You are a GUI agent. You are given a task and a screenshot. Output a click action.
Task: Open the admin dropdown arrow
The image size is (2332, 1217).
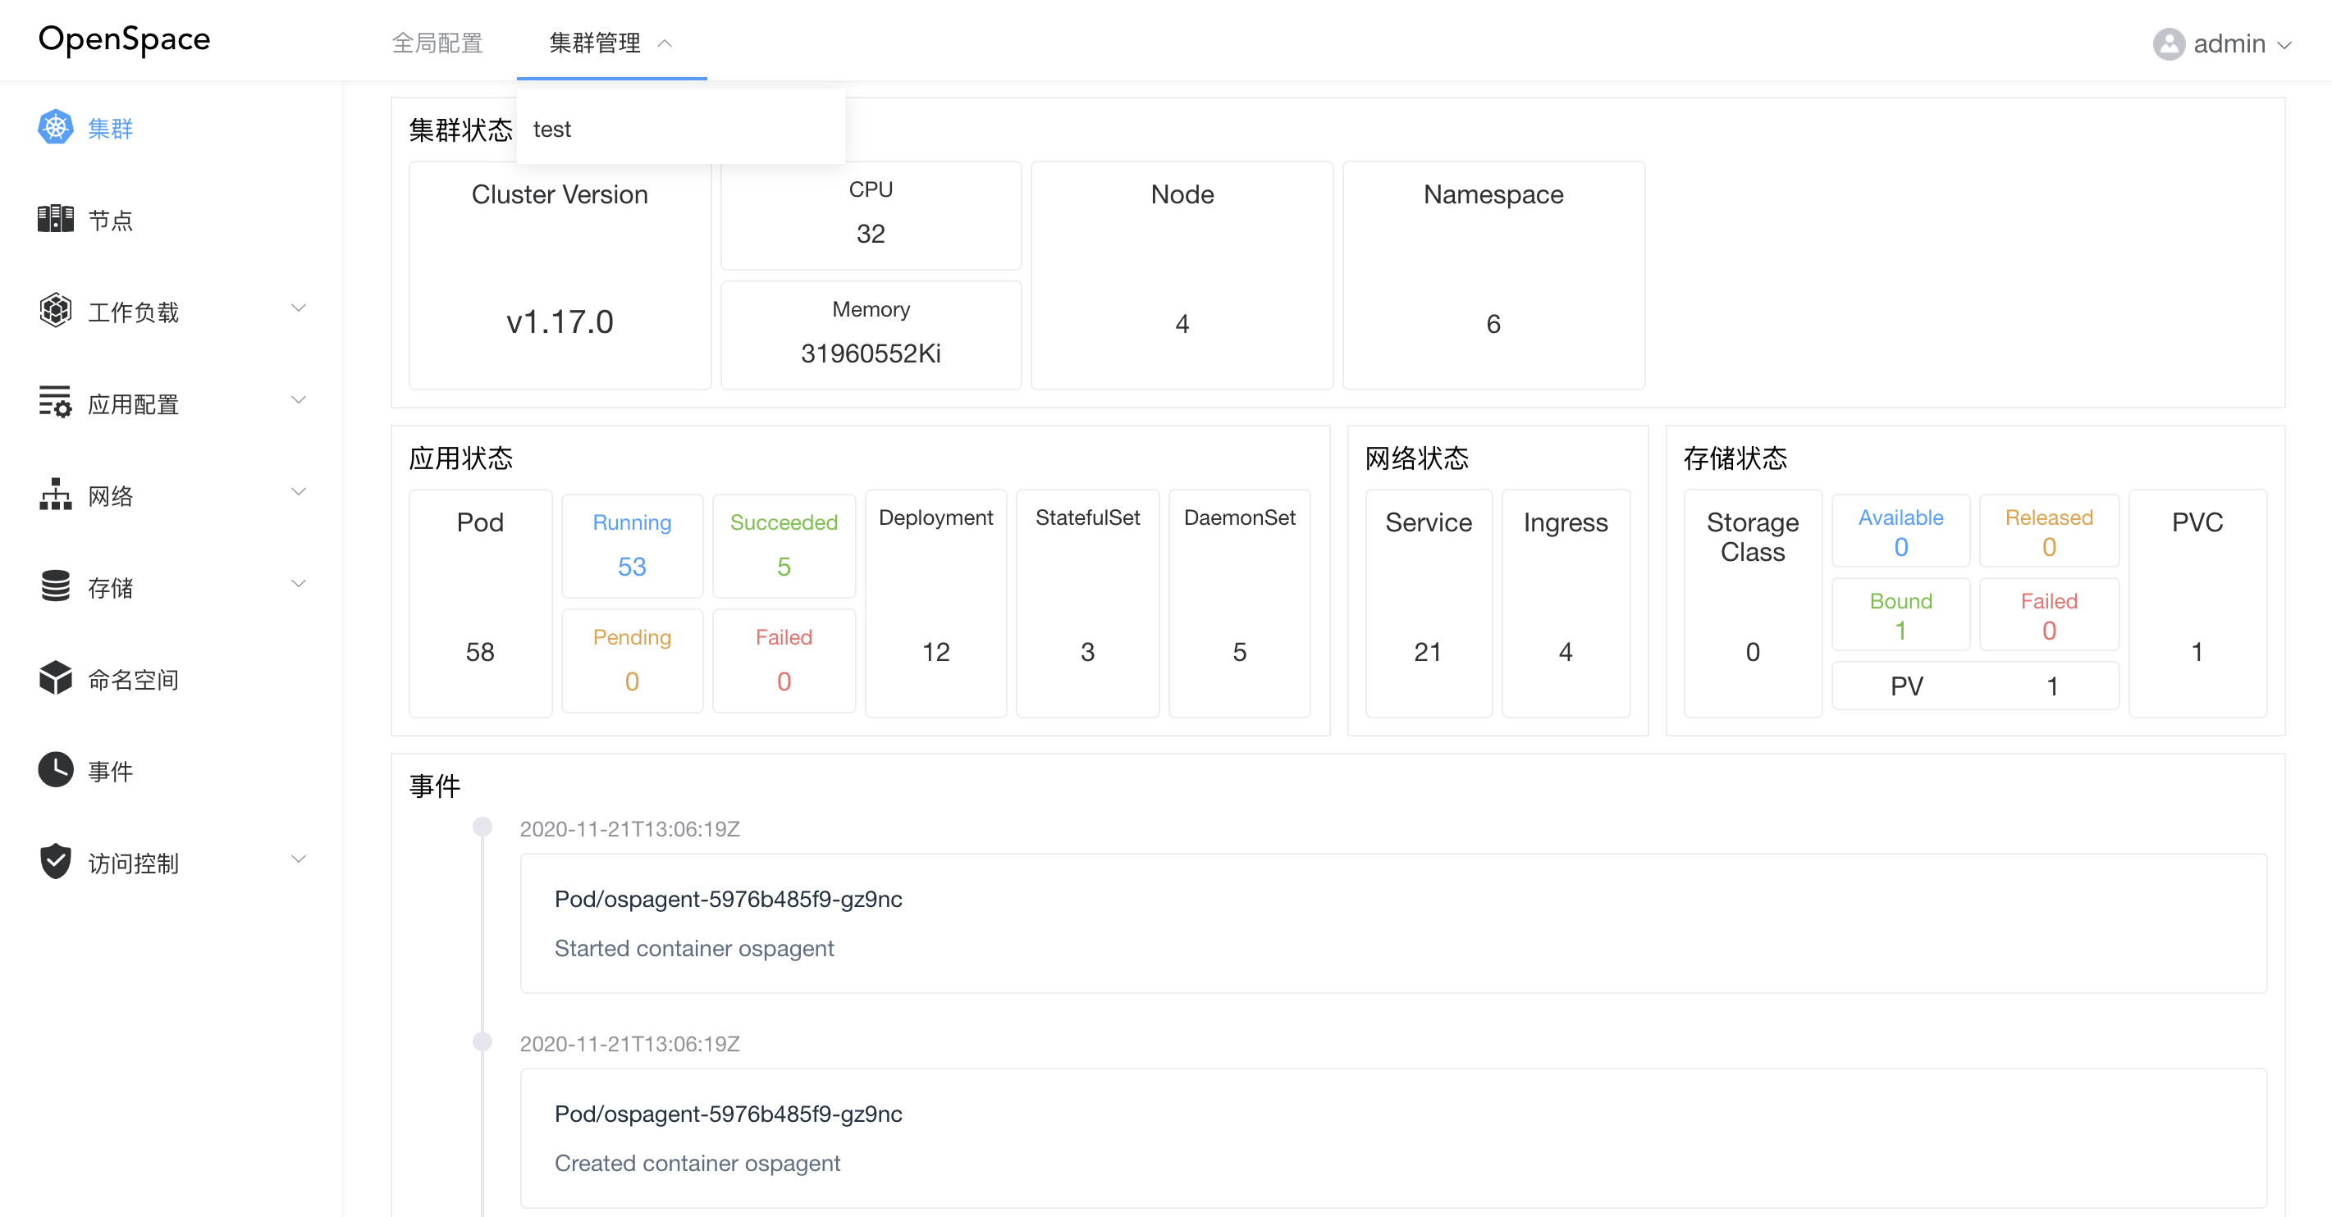tap(2286, 44)
